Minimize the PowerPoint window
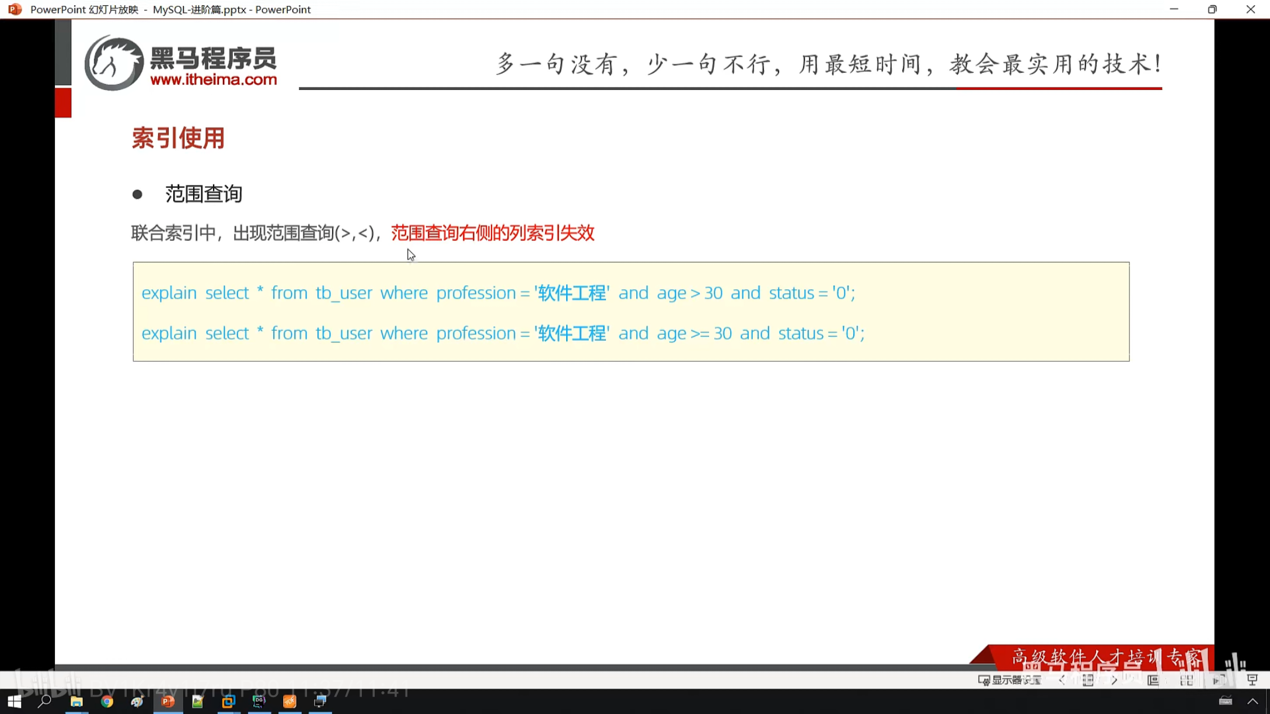 tap(1174, 9)
